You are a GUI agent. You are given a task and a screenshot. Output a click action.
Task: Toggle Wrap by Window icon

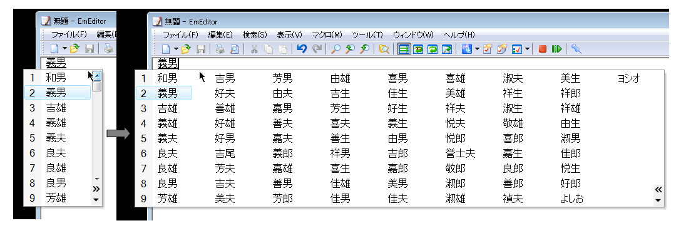[433, 49]
